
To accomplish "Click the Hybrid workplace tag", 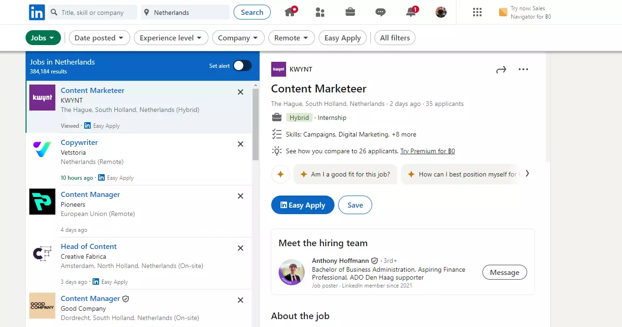I will coord(299,118).
